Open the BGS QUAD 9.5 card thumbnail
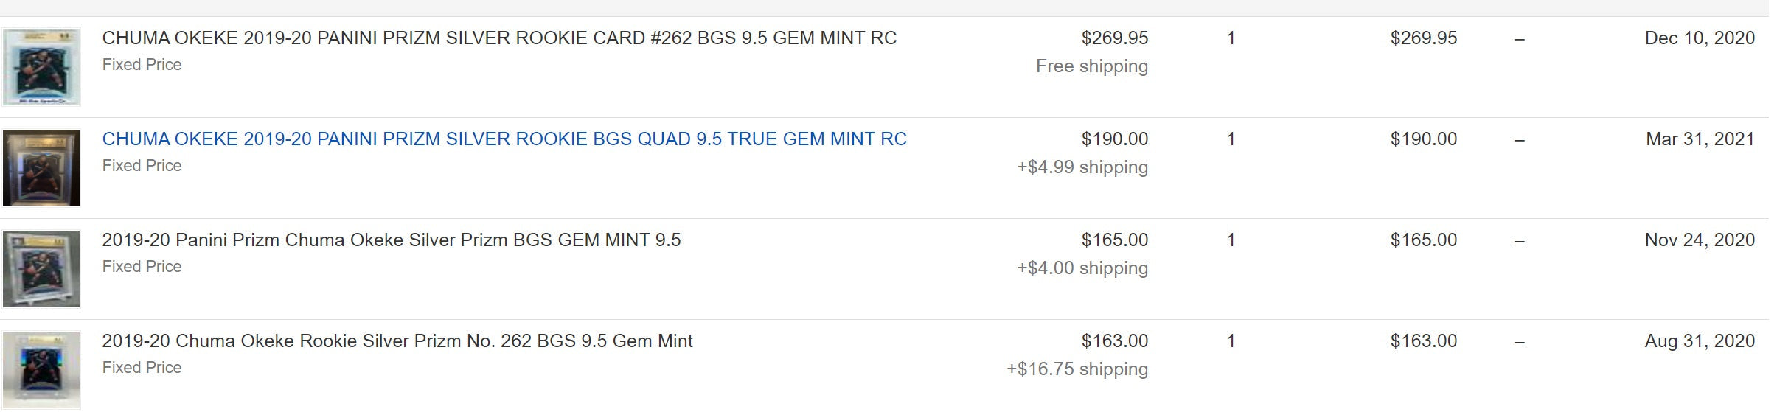 pos(41,168)
